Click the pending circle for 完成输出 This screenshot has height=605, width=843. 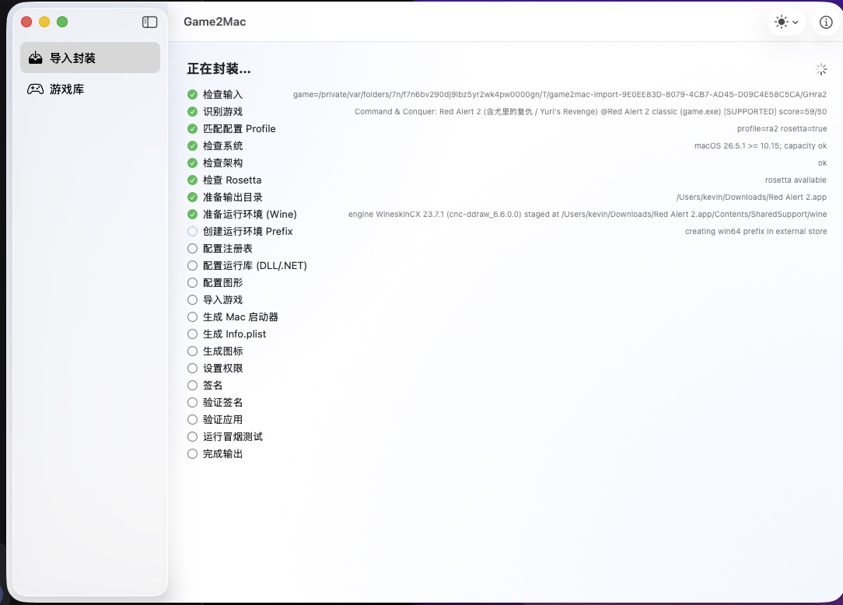pos(192,454)
